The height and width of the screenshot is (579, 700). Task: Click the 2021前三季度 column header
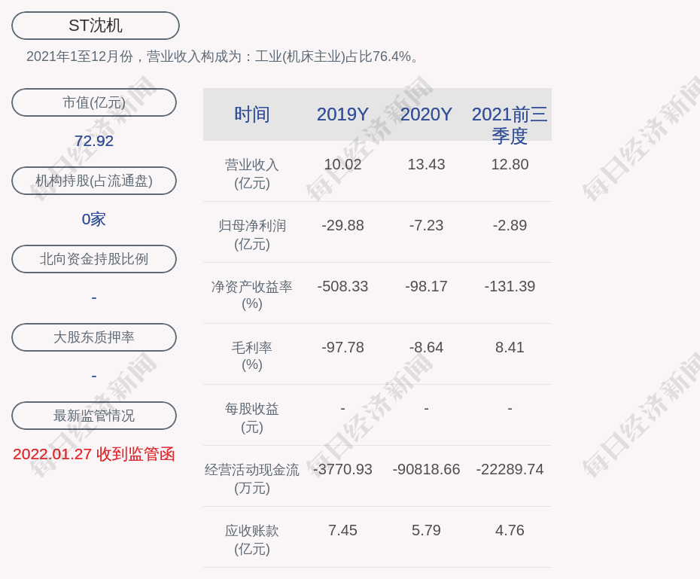coord(510,125)
